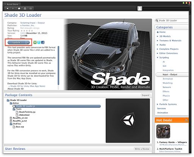Click the Write a Review button

tap(142, 149)
